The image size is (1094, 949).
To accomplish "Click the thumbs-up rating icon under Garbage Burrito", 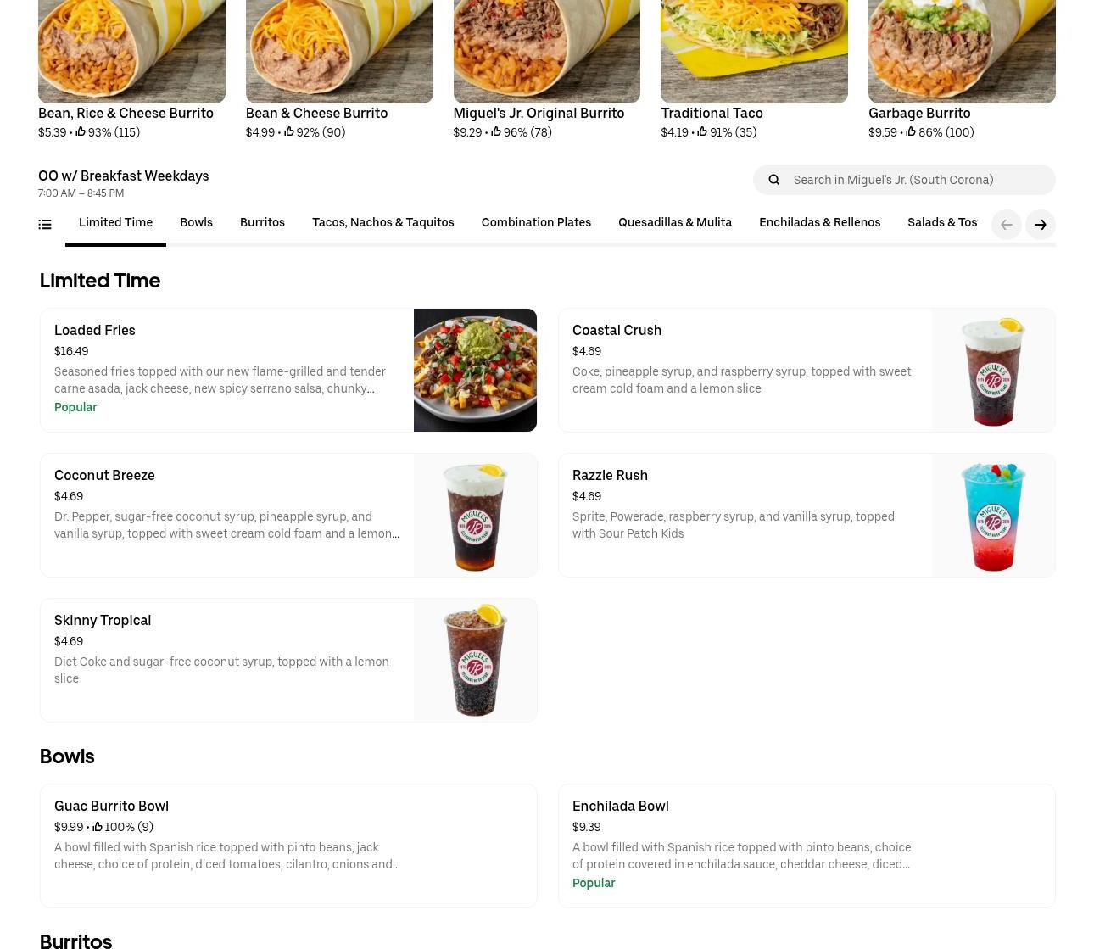I will coord(911,131).
